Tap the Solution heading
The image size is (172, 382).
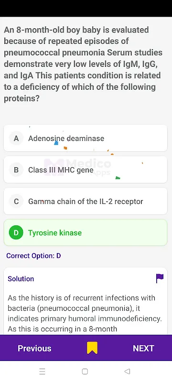(x=21, y=279)
